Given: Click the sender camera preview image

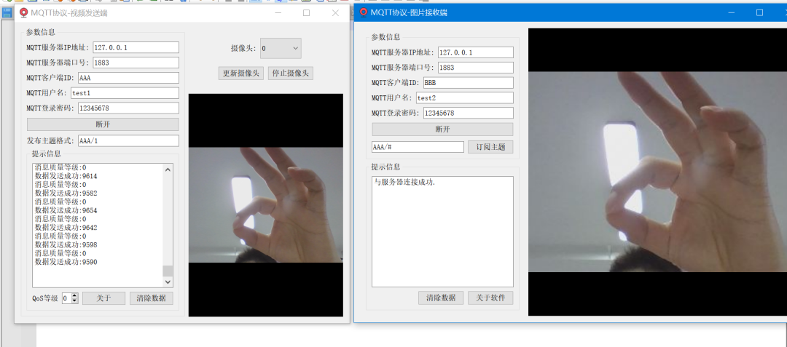Looking at the screenshot, I should 265,205.
